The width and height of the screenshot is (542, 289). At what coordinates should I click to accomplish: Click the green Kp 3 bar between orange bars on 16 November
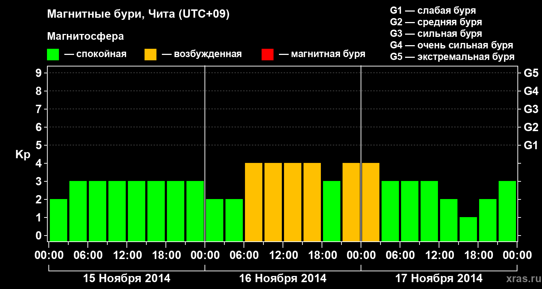(332, 211)
